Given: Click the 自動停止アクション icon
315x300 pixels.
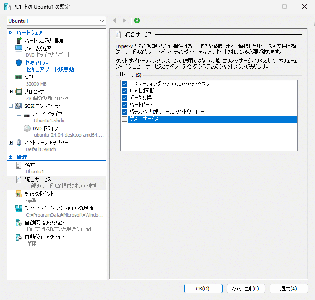Looking at the screenshot, I should click(x=18, y=237).
